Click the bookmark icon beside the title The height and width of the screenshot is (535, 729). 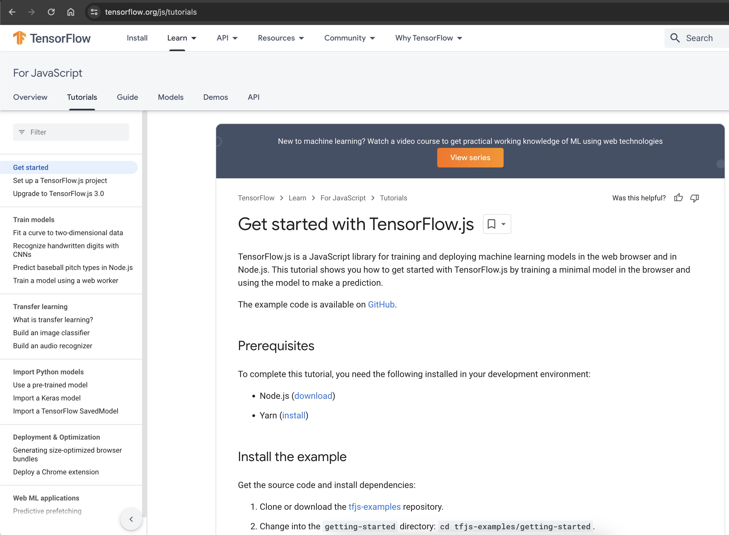coord(492,224)
